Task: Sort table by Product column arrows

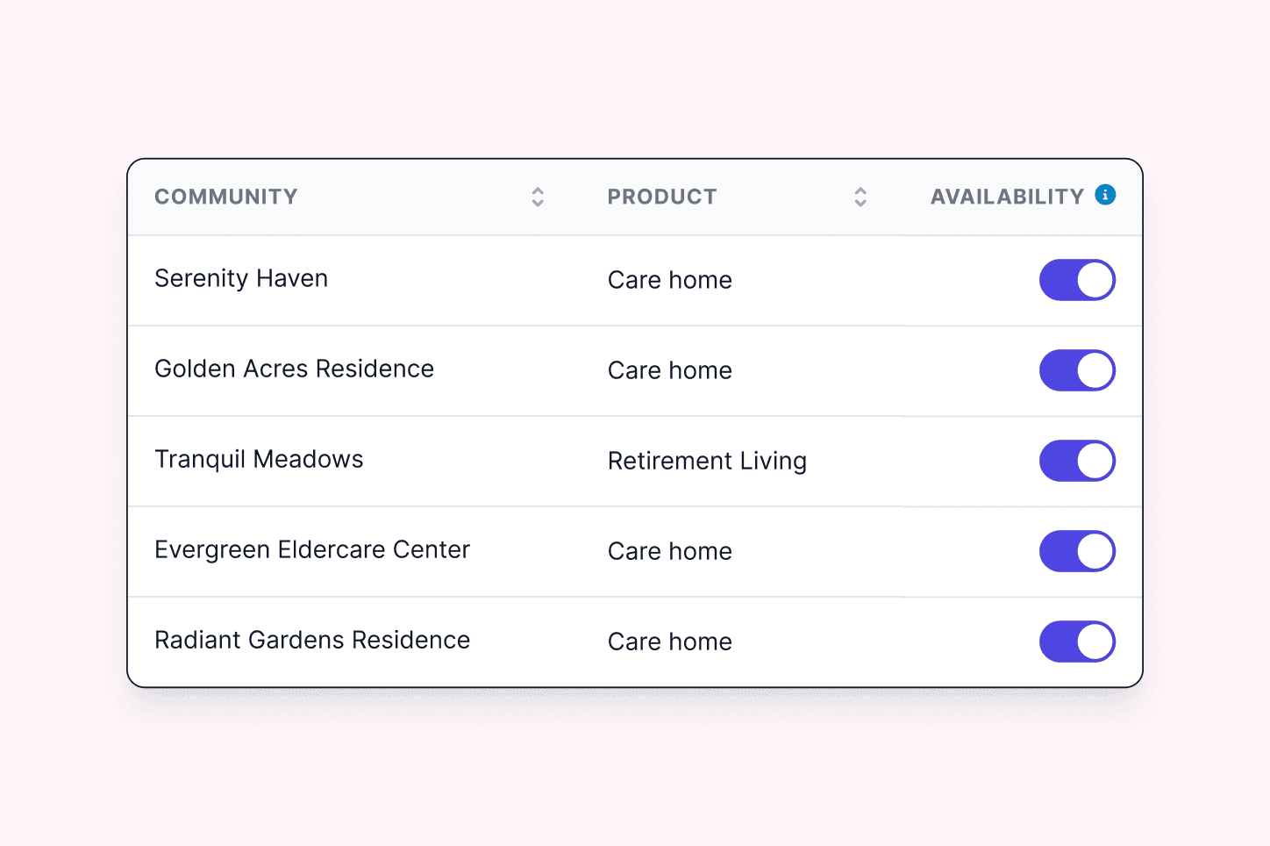Action: coord(860,197)
